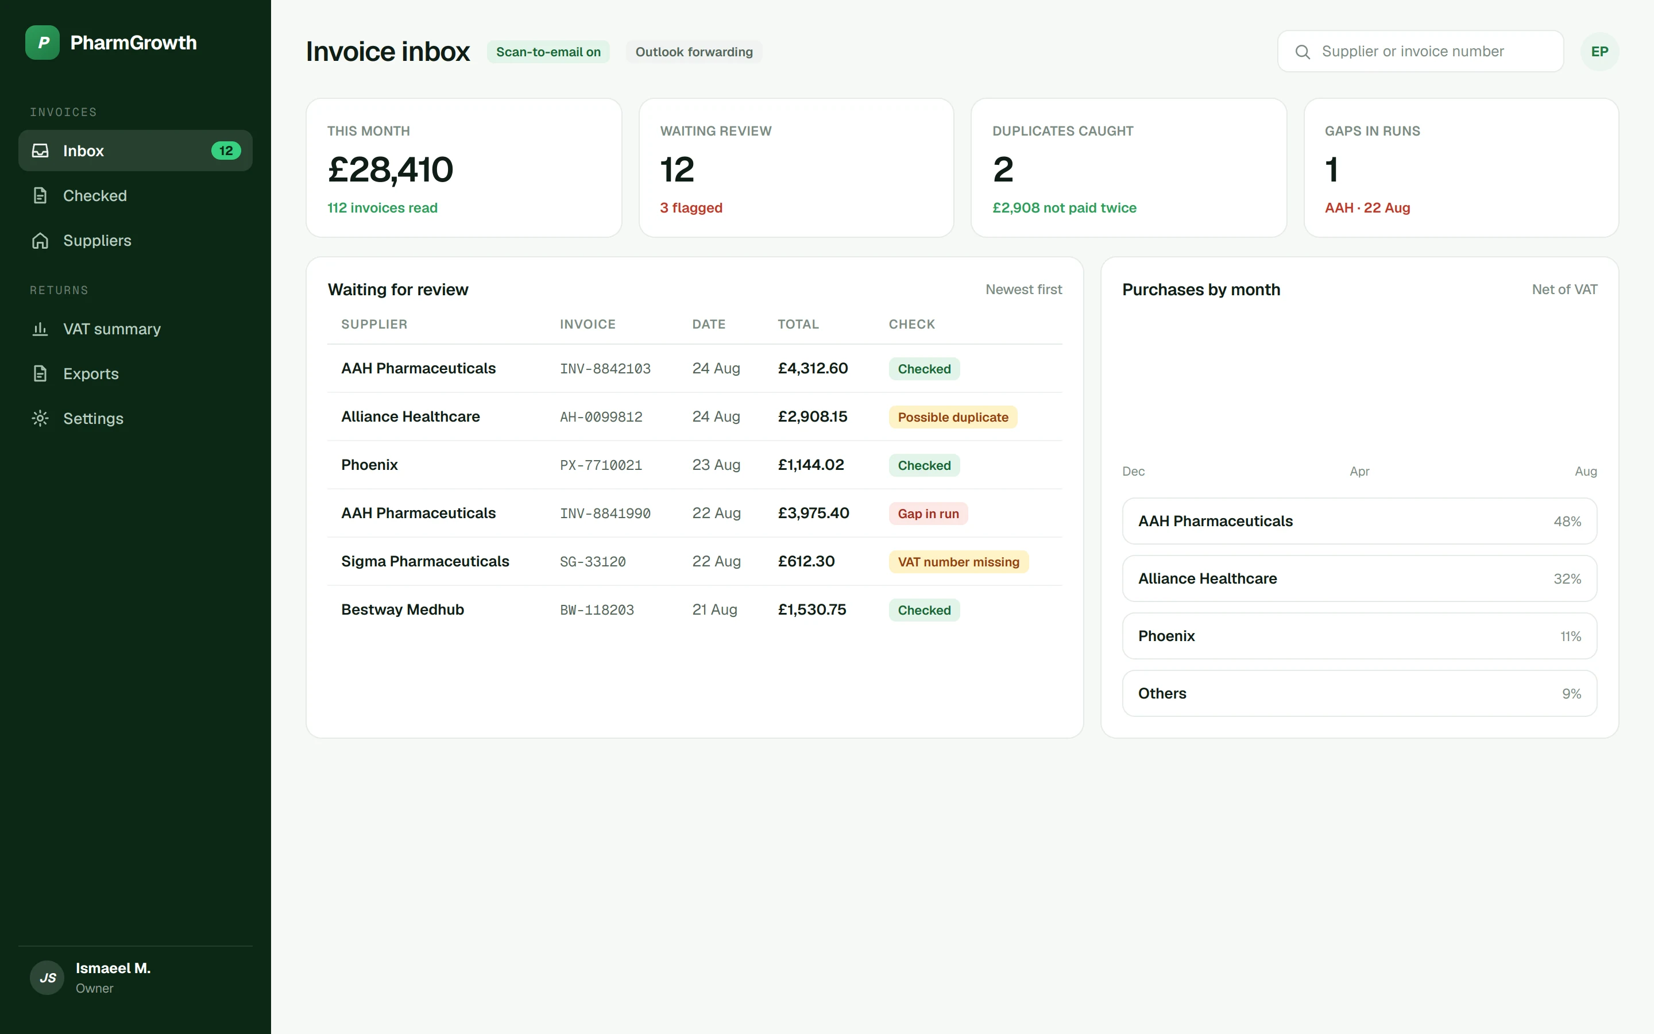The height and width of the screenshot is (1034, 1654).
Task: Open Phoenix 11% breakdown row
Action: tap(1359, 636)
